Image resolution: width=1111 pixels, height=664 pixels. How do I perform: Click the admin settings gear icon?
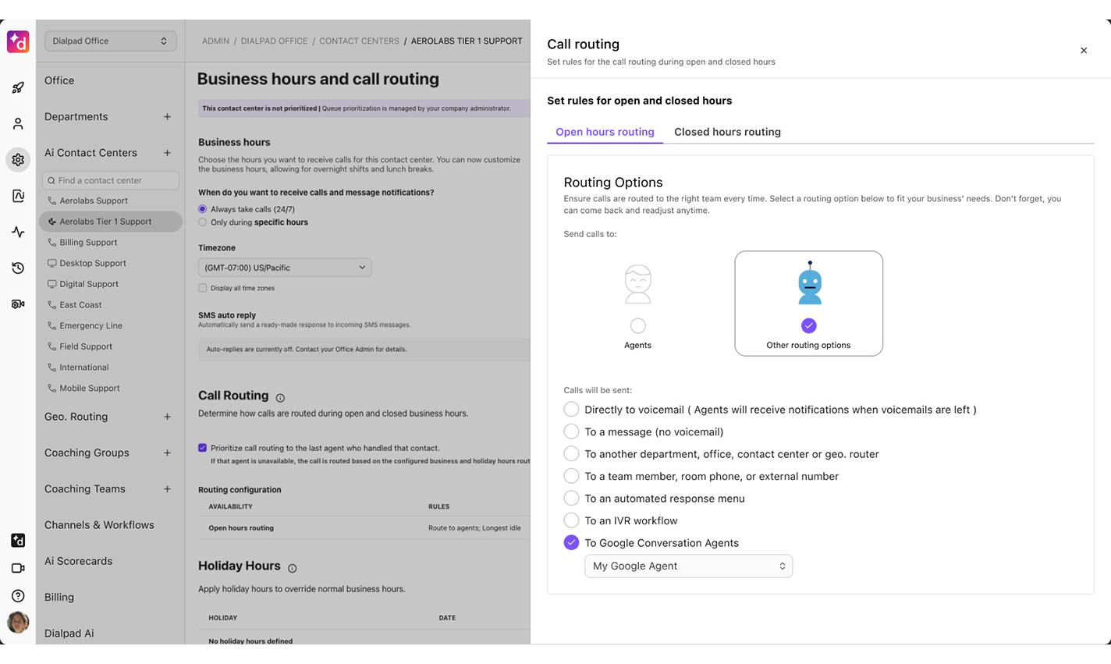(x=17, y=159)
